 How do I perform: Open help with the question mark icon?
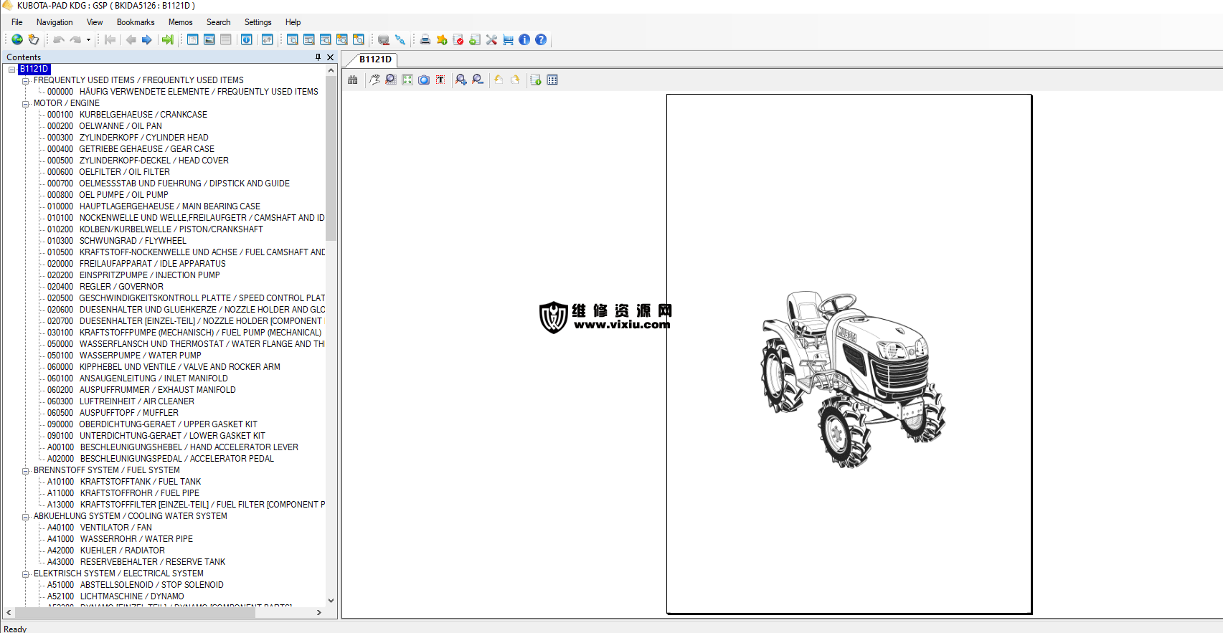coord(541,39)
